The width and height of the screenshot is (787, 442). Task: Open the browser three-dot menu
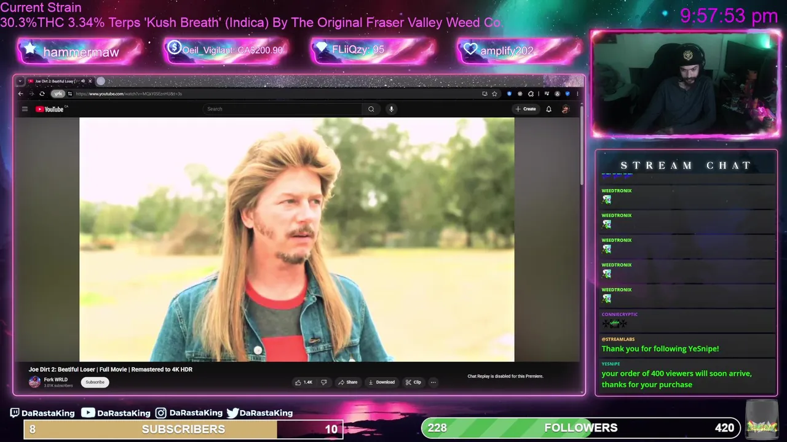(x=577, y=94)
